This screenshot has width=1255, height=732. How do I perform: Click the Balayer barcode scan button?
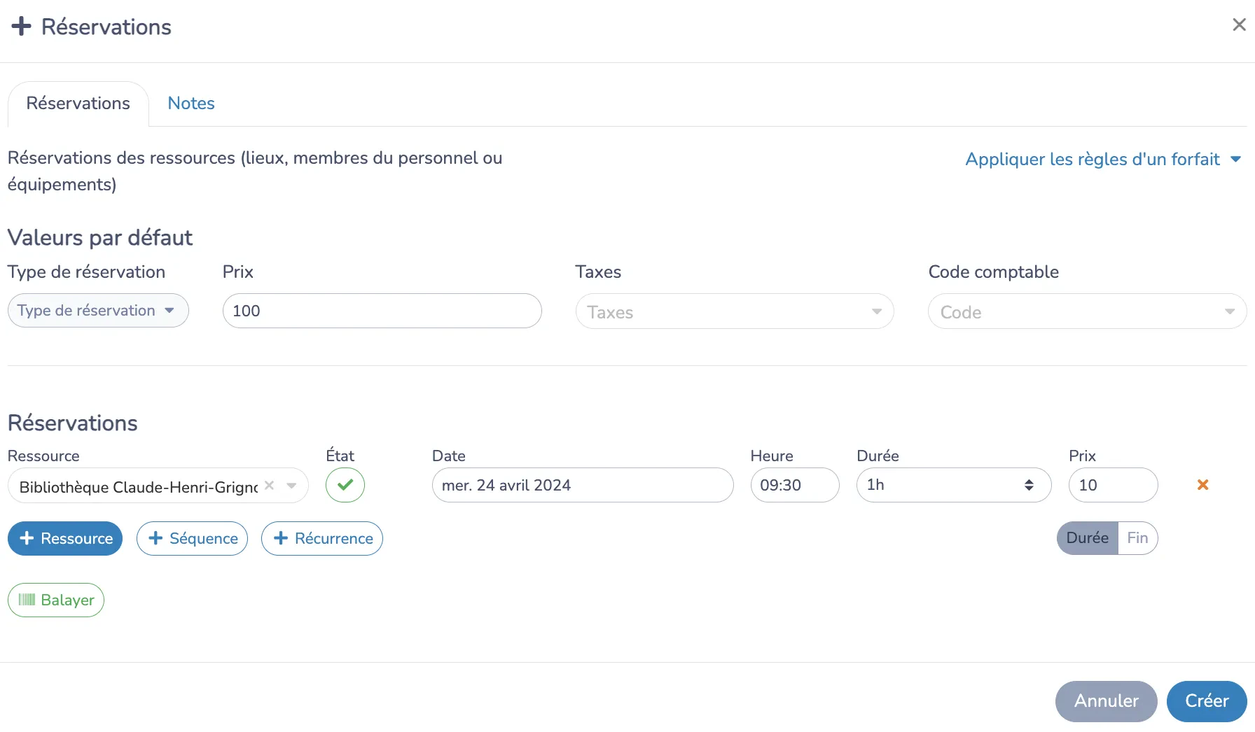pyautogui.click(x=56, y=600)
